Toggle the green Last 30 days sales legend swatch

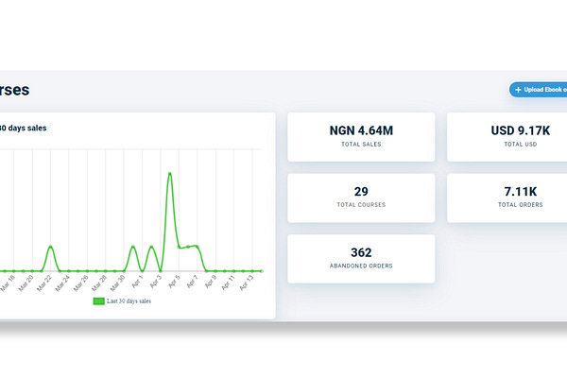pos(98,301)
